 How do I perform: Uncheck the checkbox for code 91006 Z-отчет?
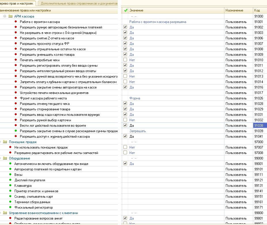pos(125,38)
